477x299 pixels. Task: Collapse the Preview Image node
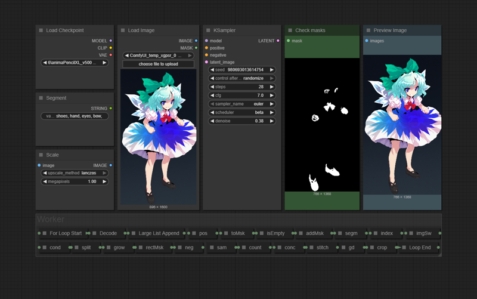[368, 30]
